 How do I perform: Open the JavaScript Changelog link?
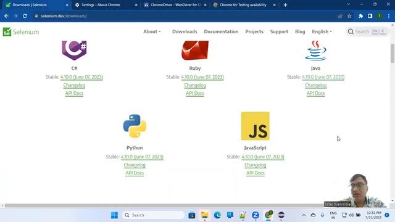tap(255, 165)
